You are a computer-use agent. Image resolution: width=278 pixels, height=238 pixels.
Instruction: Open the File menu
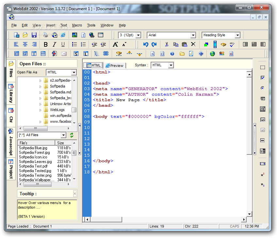pos(14,25)
